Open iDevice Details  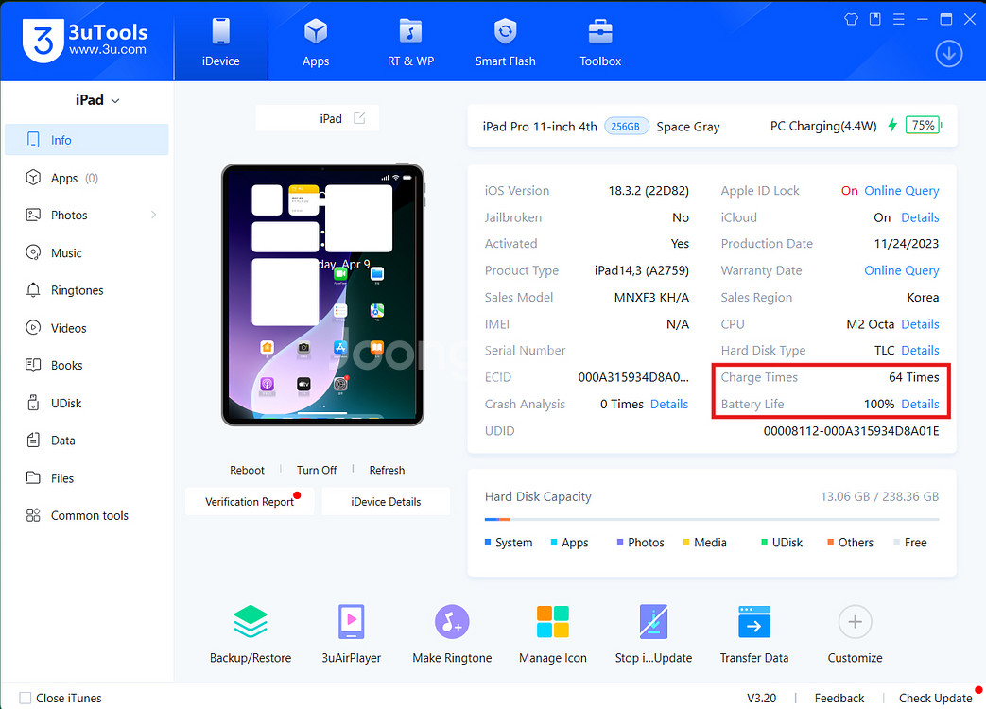pos(386,502)
